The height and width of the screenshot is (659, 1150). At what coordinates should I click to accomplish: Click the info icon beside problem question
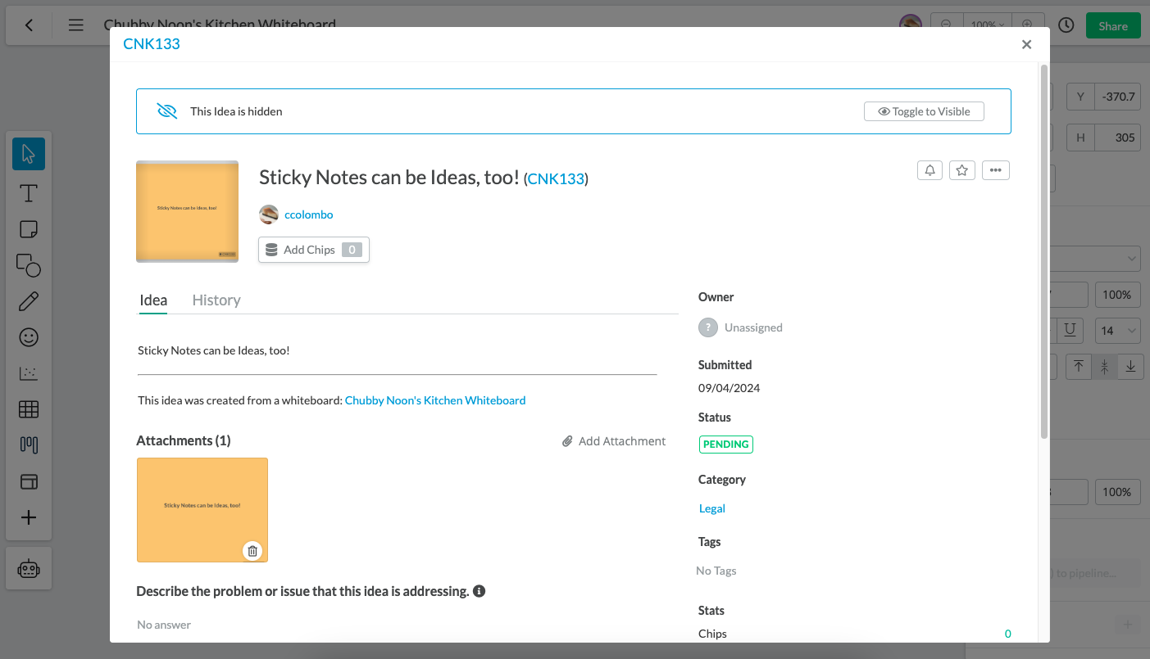(480, 591)
